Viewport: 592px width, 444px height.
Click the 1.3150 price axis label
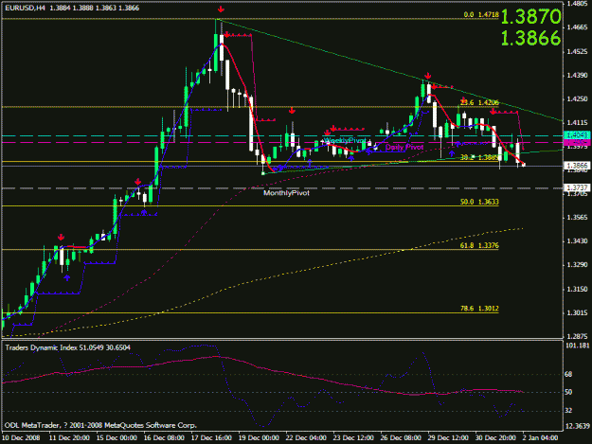click(x=578, y=290)
